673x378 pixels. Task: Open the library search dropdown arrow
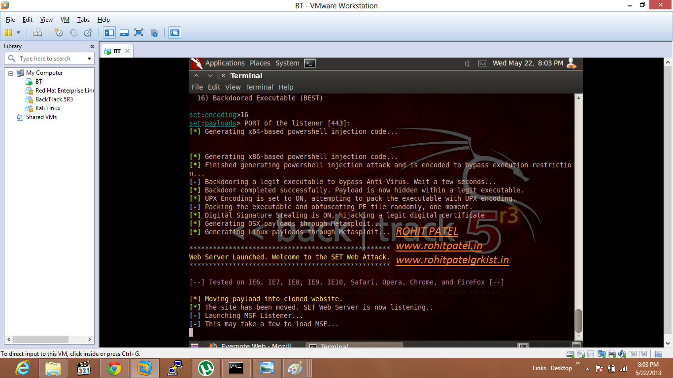[89, 59]
